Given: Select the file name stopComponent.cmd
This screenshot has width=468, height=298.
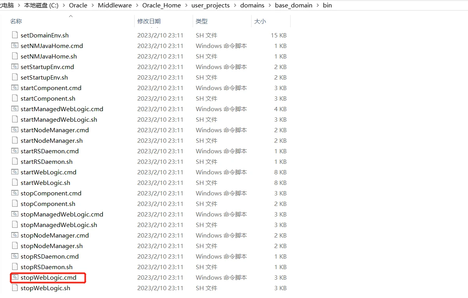Looking at the screenshot, I should point(51,193).
